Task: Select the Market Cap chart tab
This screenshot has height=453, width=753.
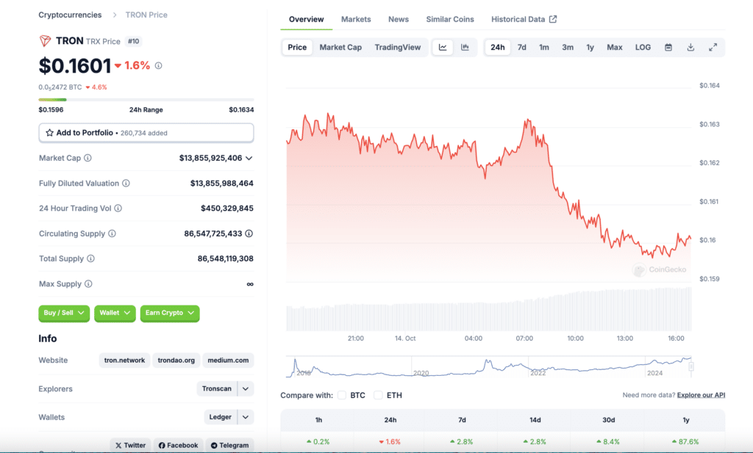Action: (x=340, y=47)
